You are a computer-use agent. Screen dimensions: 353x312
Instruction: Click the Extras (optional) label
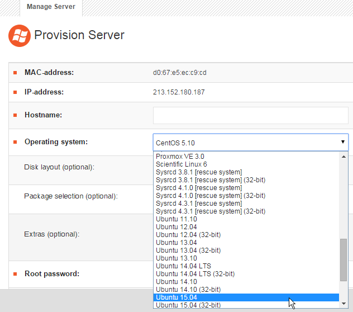(x=52, y=234)
